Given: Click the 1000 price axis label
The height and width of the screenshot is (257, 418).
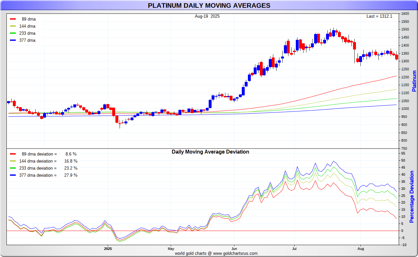Looking at the screenshot, I should point(404,109).
